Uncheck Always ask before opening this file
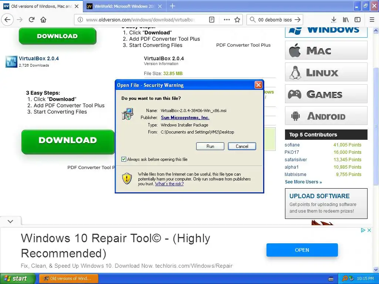This screenshot has width=379, height=284. 124,159
